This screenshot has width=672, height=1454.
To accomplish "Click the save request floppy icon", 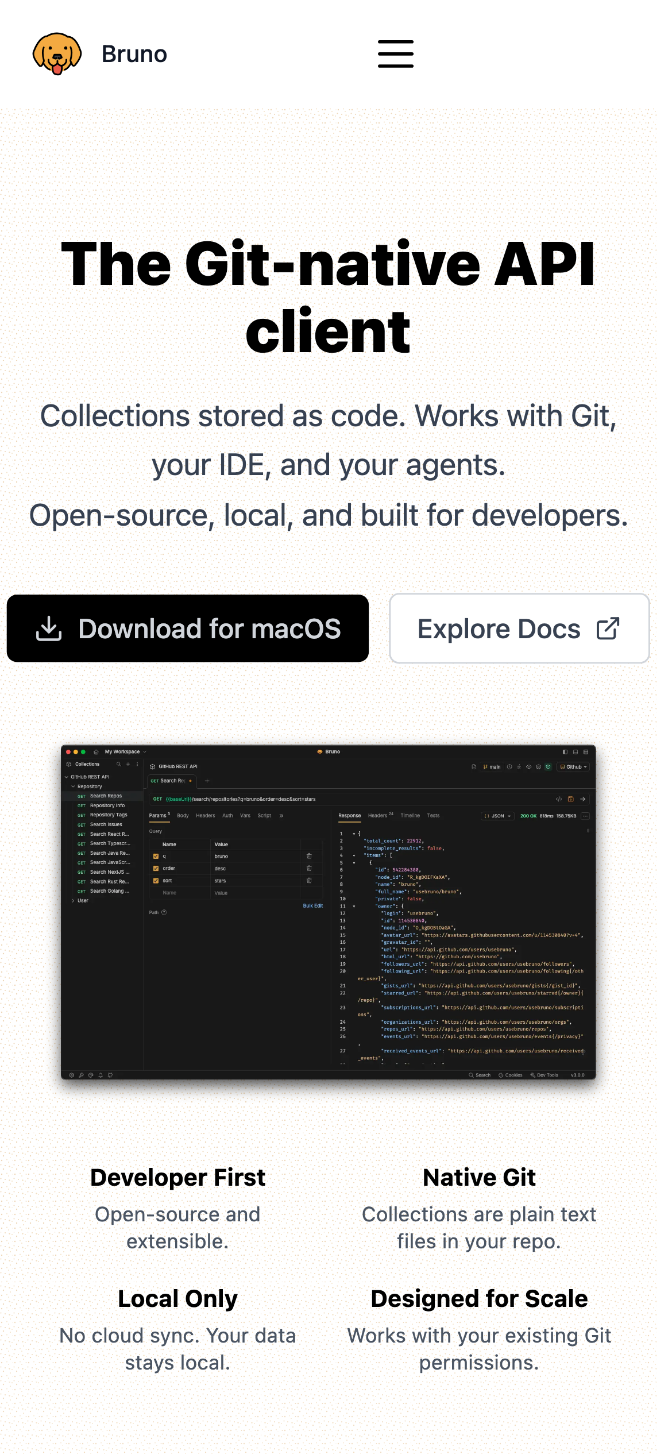I will pos(570,799).
